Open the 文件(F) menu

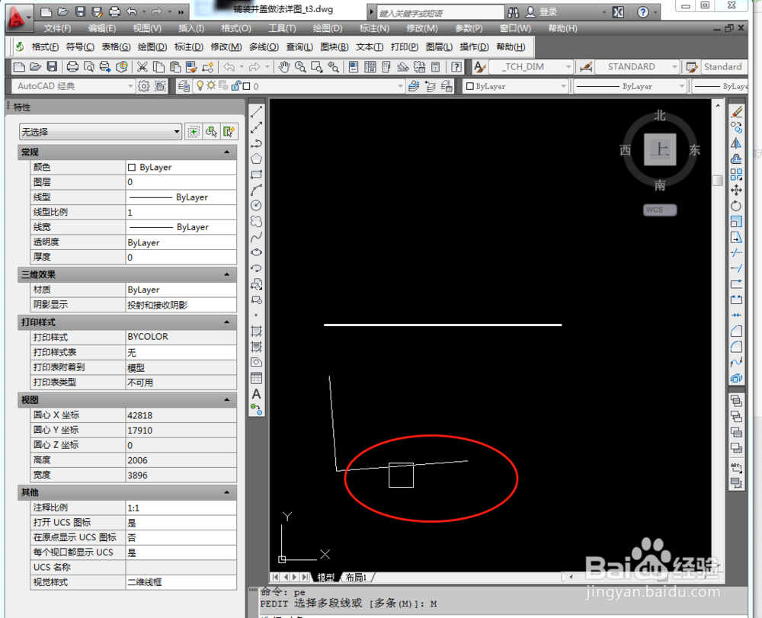[57, 29]
